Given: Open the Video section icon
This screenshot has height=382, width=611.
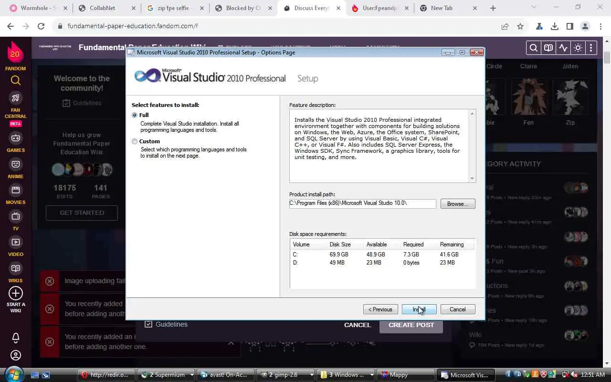Looking at the screenshot, I should pos(16,242).
